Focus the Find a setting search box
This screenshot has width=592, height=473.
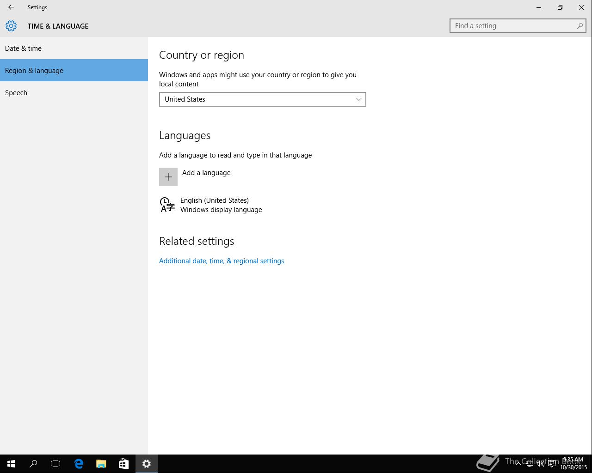pyautogui.click(x=518, y=26)
